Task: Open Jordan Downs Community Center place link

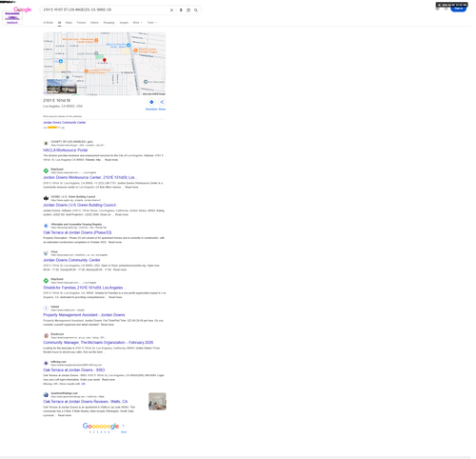Action: tap(65, 123)
